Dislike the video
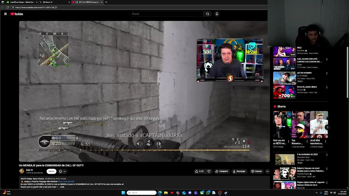The height and width of the screenshot is (196, 349). pyautogui.click(x=209, y=171)
